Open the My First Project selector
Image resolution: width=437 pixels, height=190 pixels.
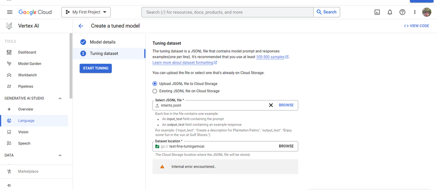[x=86, y=12]
